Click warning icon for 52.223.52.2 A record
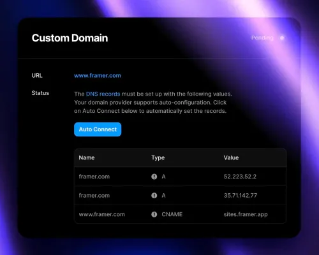319x255 pixels. (x=154, y=177)
